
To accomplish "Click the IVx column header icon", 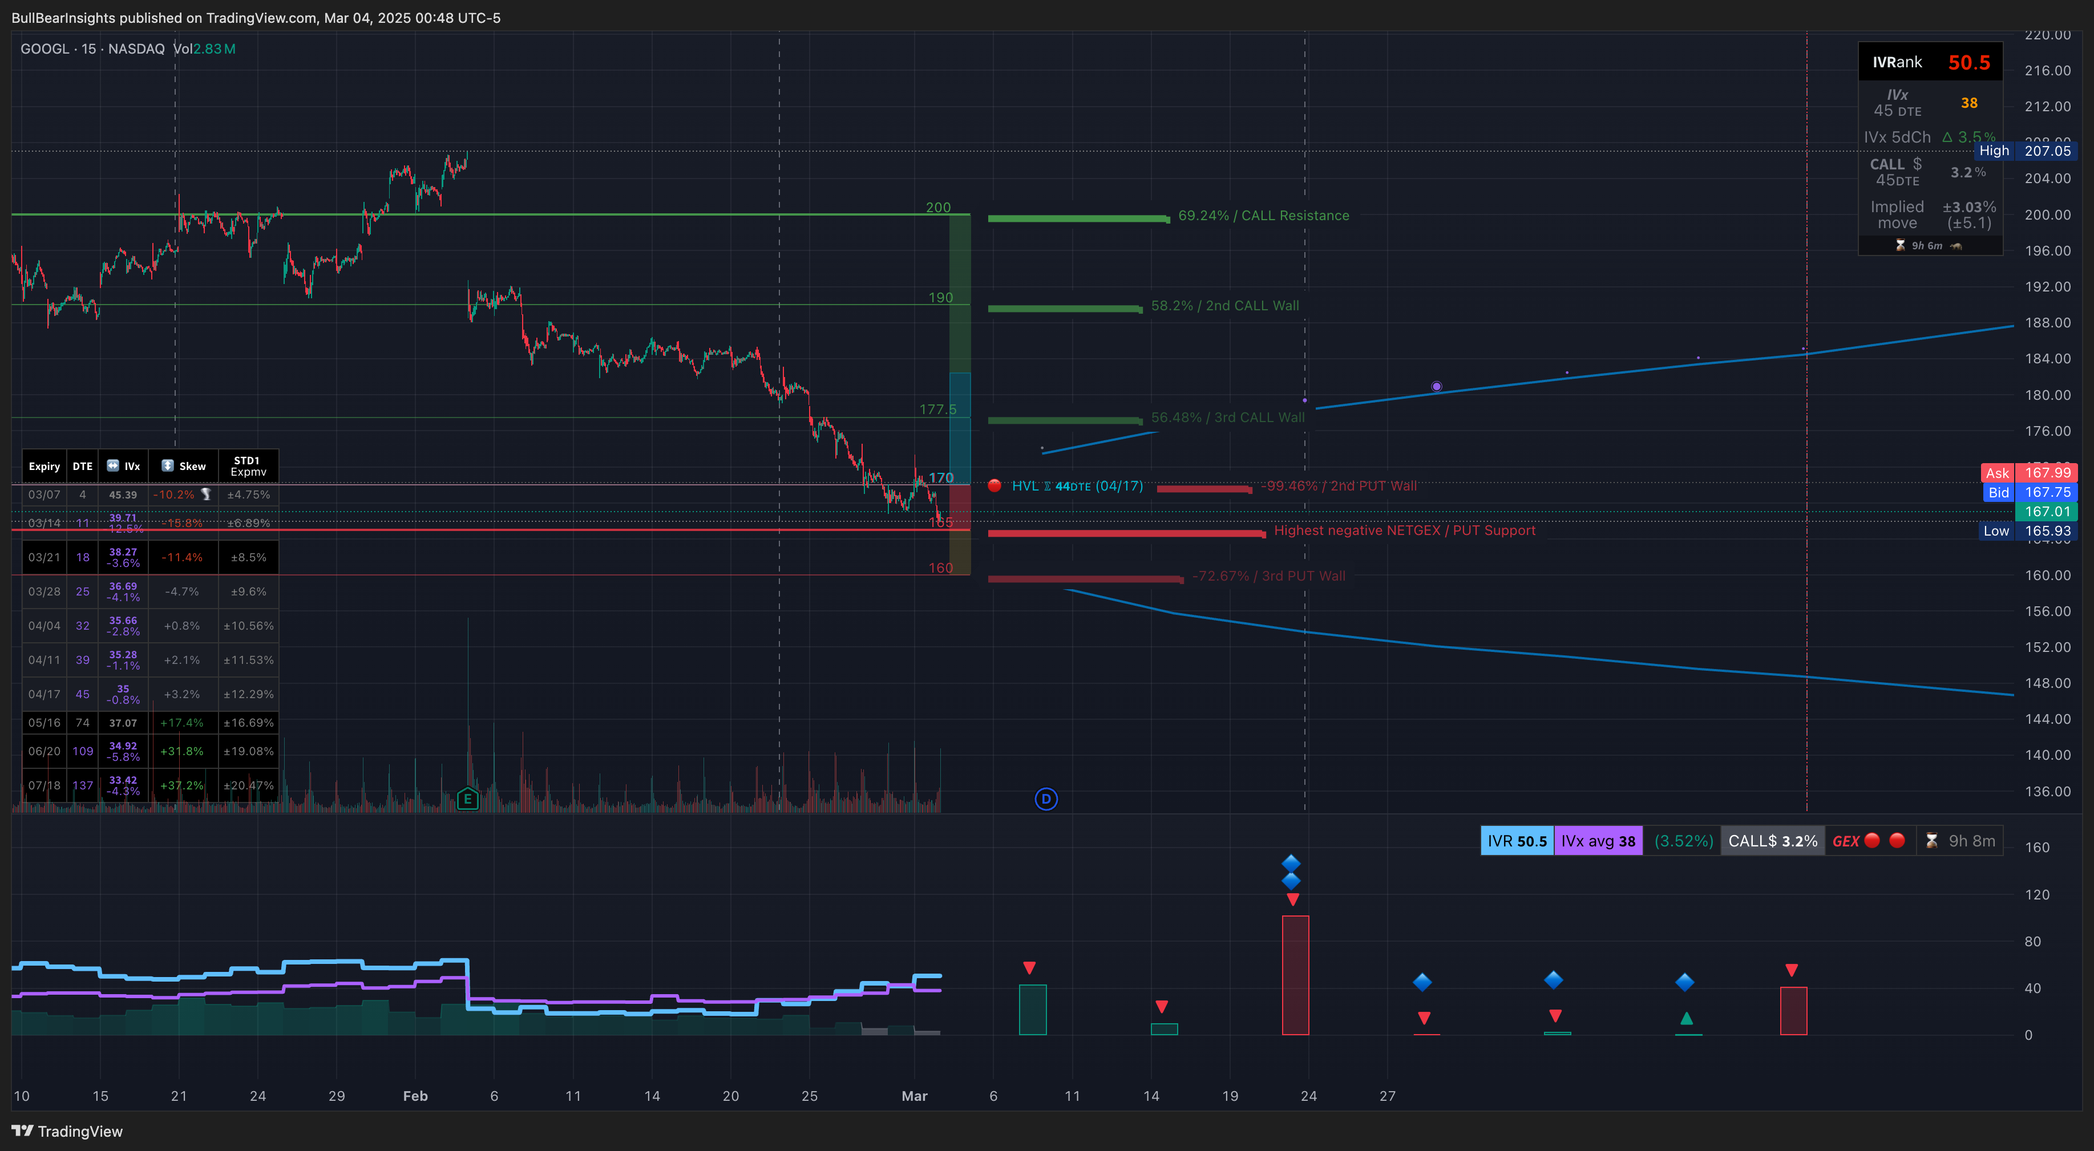I will point(113,466).
